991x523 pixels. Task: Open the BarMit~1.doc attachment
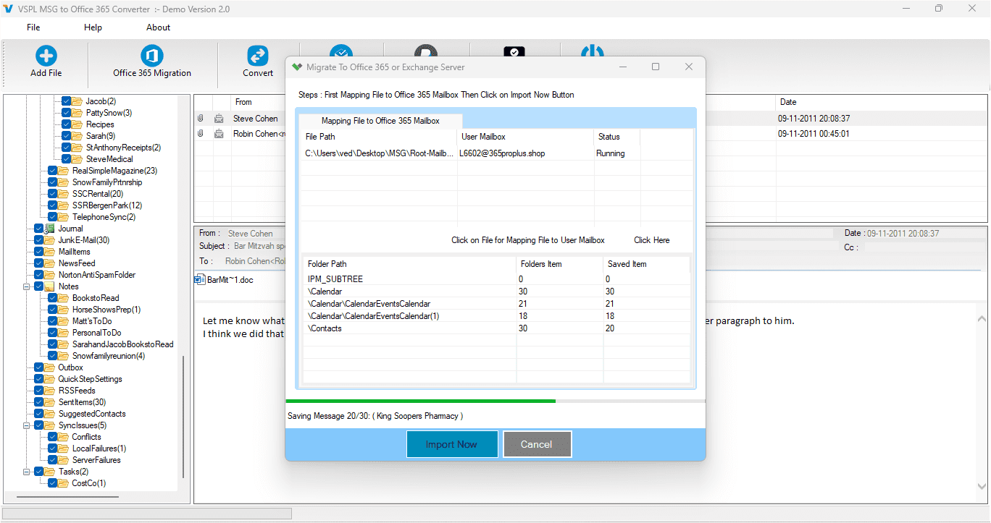(224, 280)
